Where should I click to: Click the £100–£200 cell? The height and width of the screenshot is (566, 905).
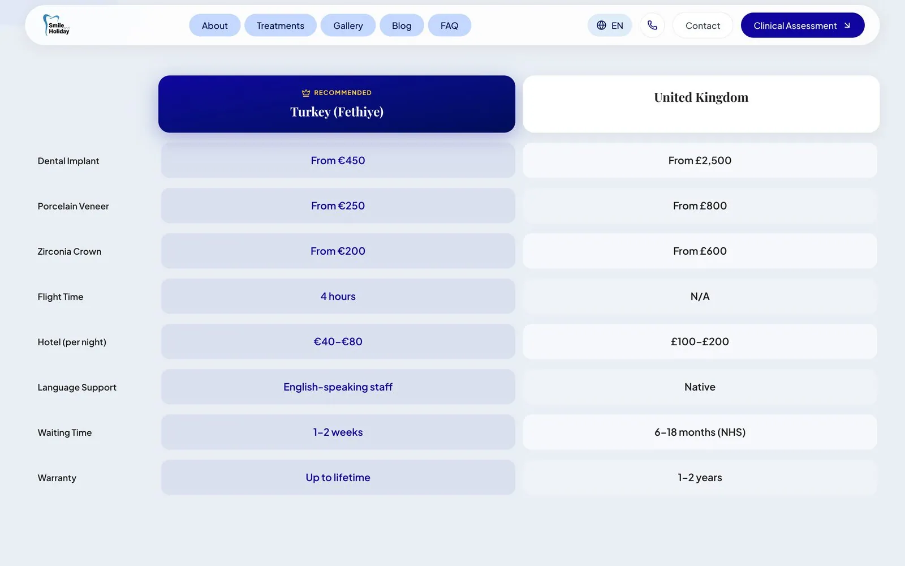pos(700,341)
